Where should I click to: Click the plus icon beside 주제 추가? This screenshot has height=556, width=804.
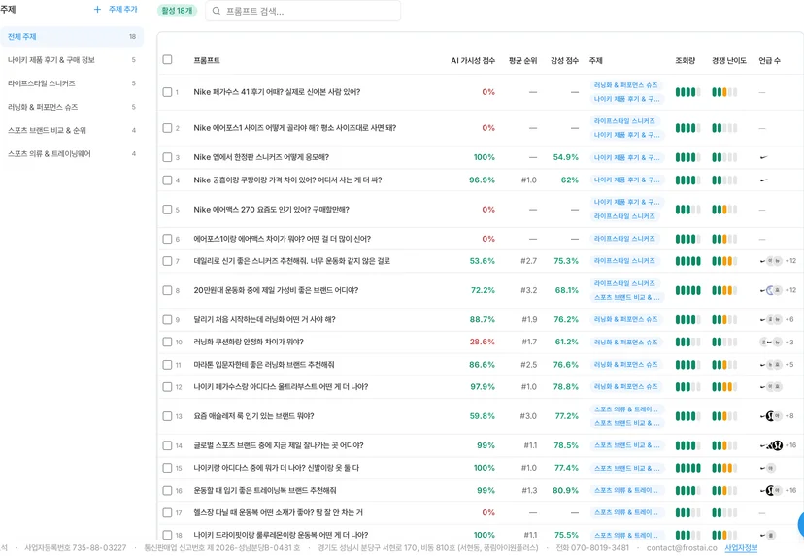tap(97, 10)
